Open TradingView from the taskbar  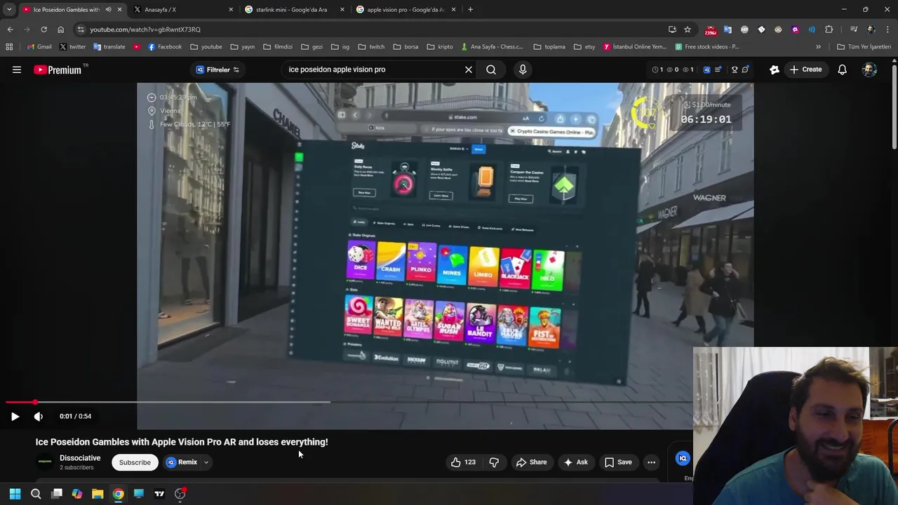pos(159,494)
